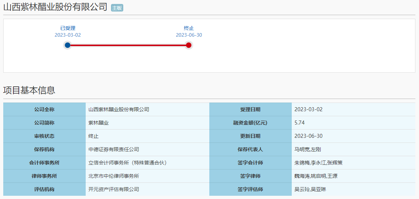Click the red 终止 timeline dot

[189, 45]
